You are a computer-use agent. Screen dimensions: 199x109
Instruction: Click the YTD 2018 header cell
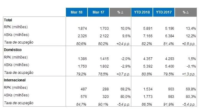[142, 12]
